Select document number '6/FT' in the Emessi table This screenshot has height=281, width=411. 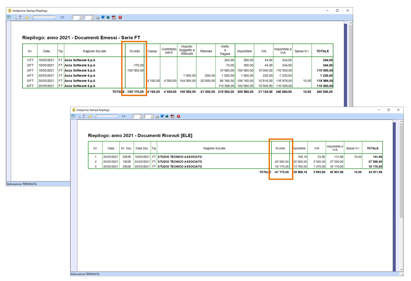click(30, 86)
